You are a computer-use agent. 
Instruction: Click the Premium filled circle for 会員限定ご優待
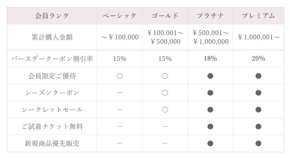258,76
